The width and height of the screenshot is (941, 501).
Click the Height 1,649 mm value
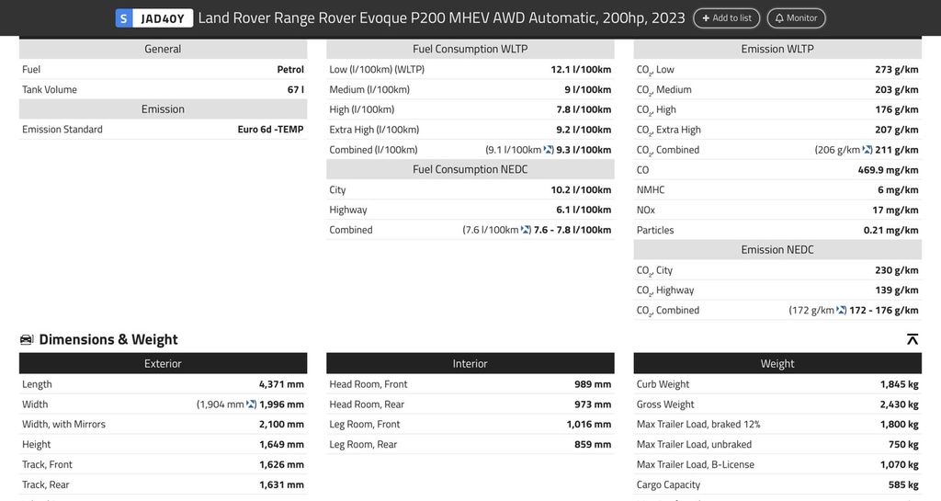coord(281,445)
